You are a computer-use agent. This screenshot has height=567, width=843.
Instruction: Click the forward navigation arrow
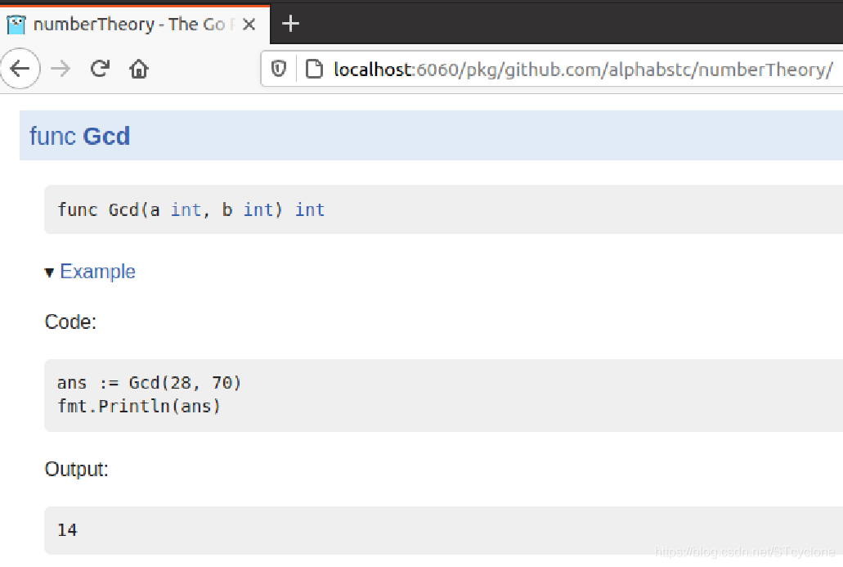tap(61, 69)
